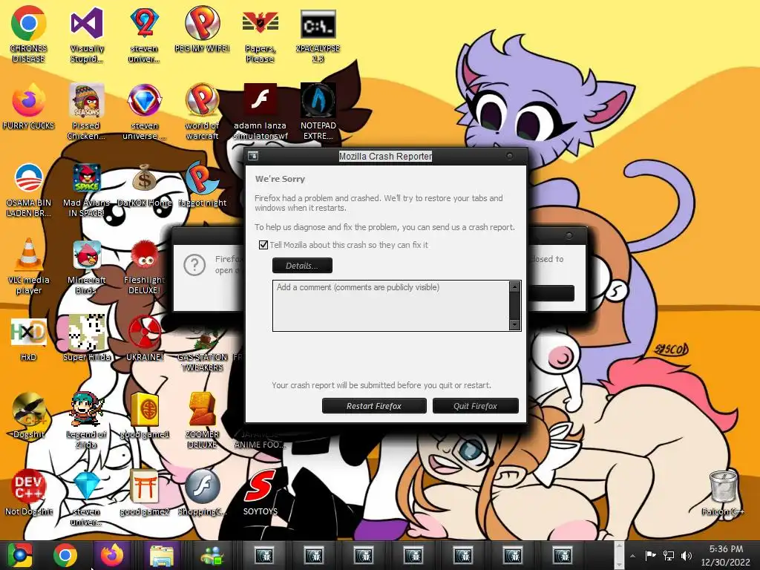Click the volume speaker tray icon
This screenshot has width=760, height=570.
click(x=686, y=555)
